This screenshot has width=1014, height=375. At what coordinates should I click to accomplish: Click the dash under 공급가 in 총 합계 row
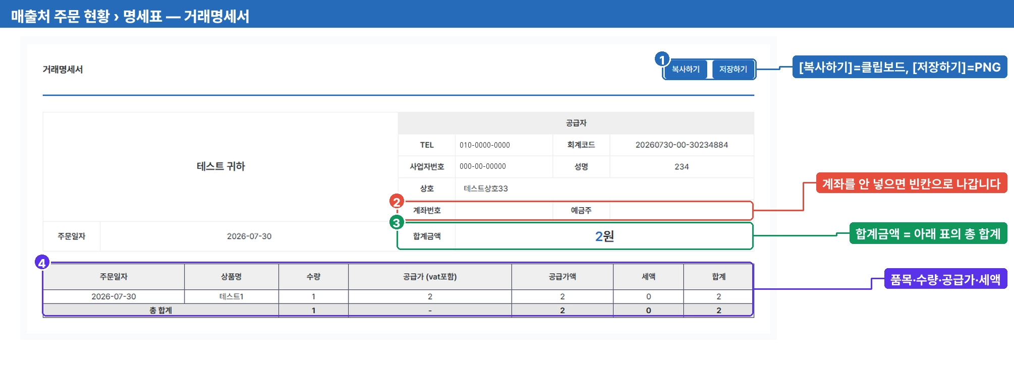430,310
